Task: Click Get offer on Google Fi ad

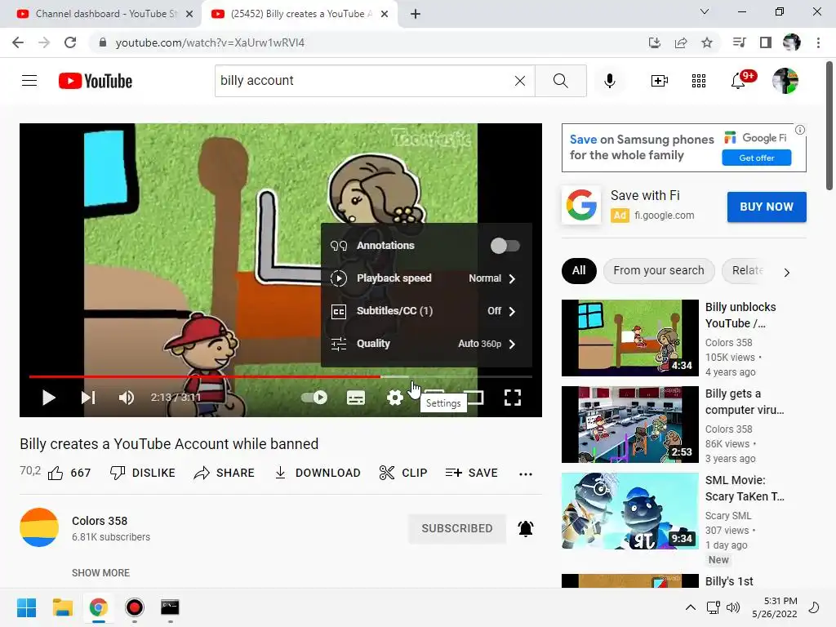Action: tap(757, 158)
